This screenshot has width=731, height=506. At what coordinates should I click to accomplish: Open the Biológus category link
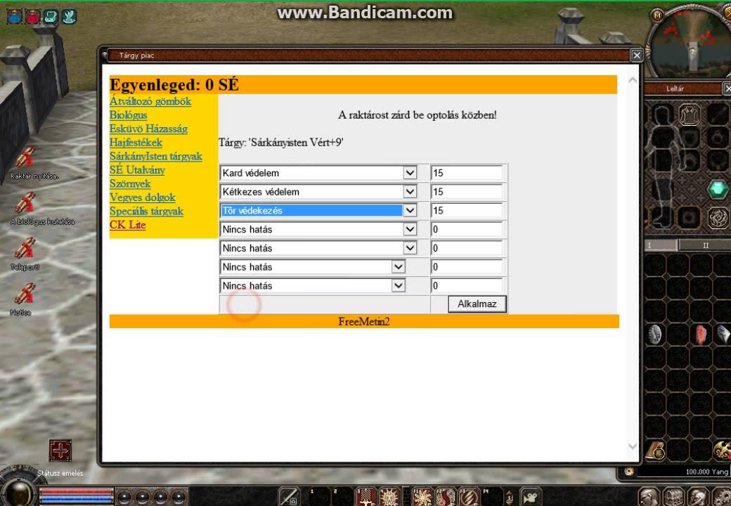(x=128, y=115)
